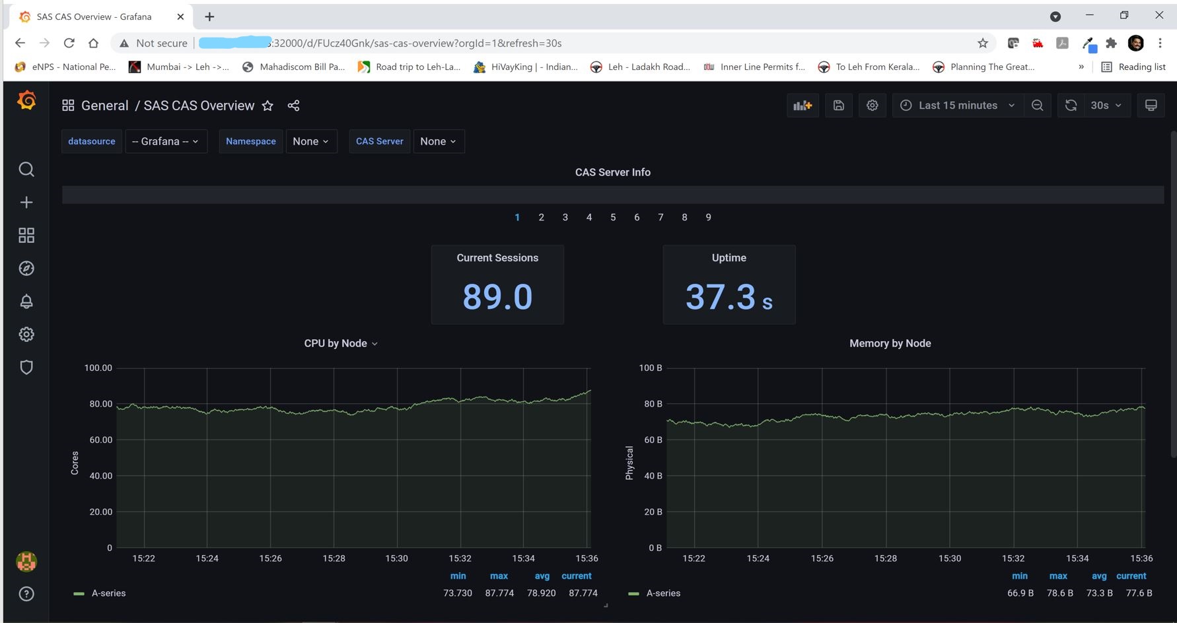Screen dimensions: 1177x623
Task: Open the Namespace None dropdown
Action: click(311, 141)
